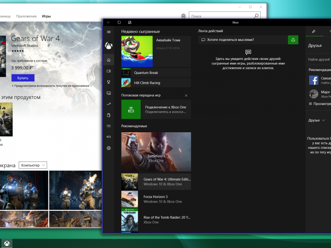Open Settings gear in the Xbox sidebar
The height and width of the screenshot is (248, 331).
tap(109, 148)
